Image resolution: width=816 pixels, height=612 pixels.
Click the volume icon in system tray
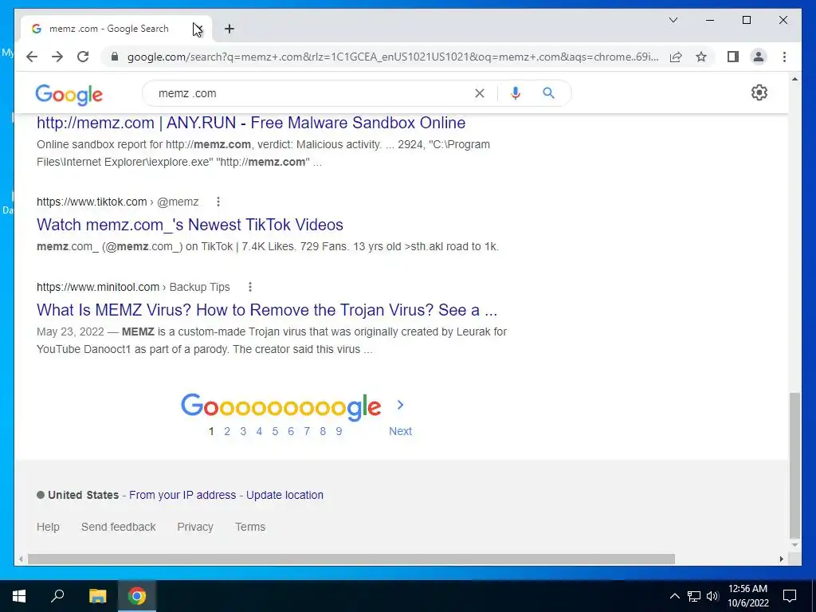click(712, 596)
